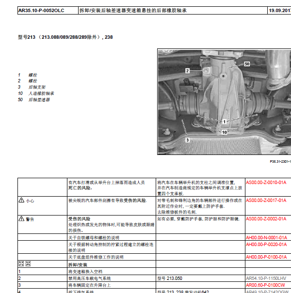Open link AS00.00-Z-0017-01A
Image resolution: width=291 pixels, height=293 pixels.
click(266, 200)
